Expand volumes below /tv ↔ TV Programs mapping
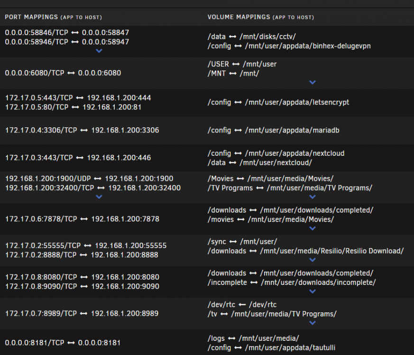414x355 pixels. coord(313,323)
